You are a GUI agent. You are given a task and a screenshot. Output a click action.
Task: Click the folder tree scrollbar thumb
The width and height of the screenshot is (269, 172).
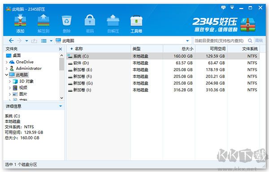point(61,64)
